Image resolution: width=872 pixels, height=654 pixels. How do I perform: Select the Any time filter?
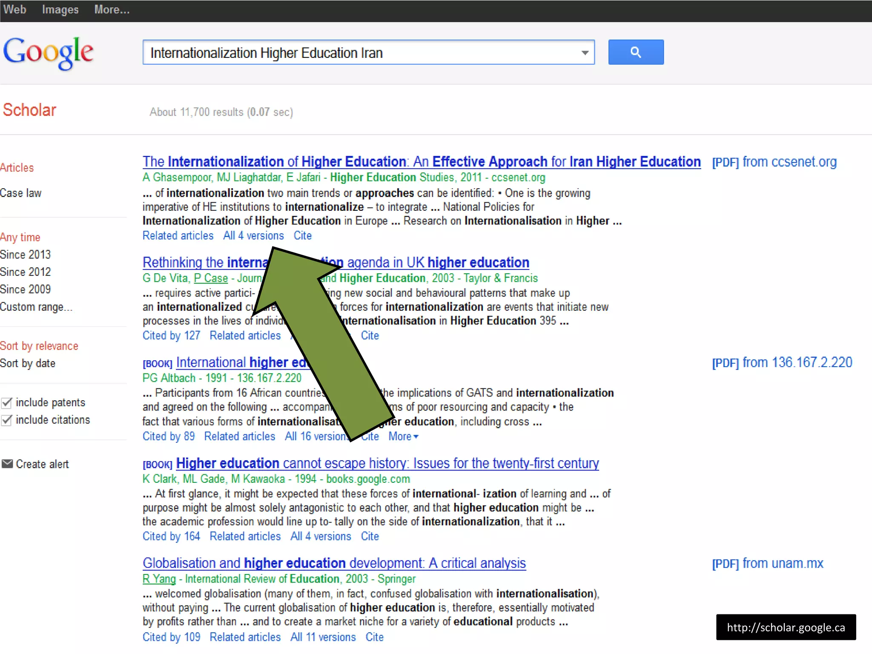tap(20, 237)
